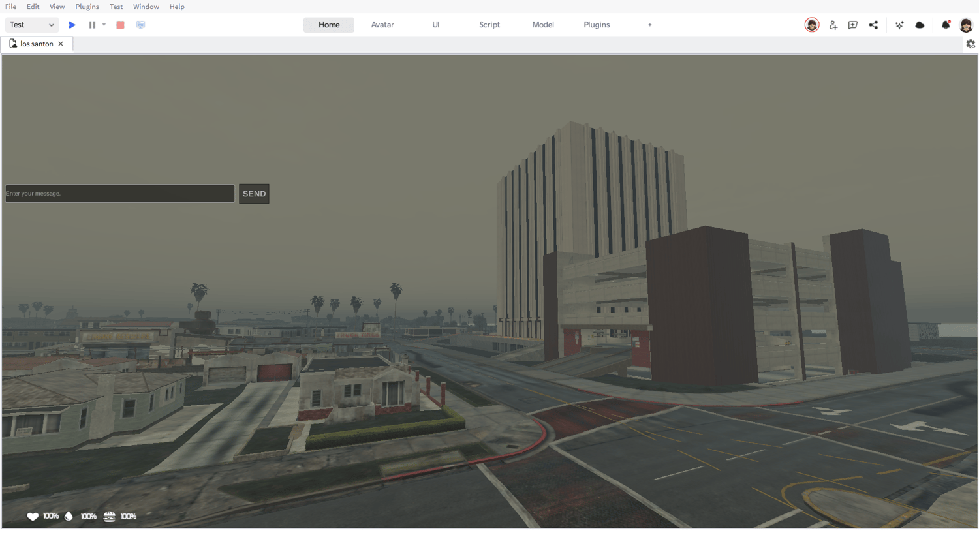This screenshot has width=979, height=550.
Task: Click the 100% value beside the heart
Action: [51, 516]
